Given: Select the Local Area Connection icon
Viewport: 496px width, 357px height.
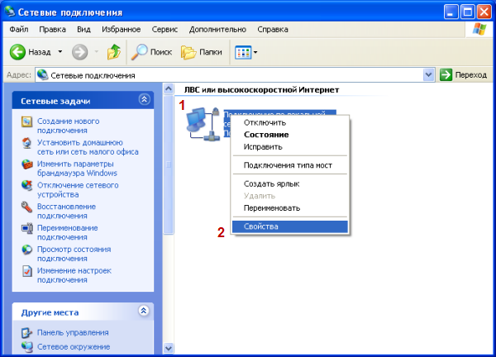Looking at the screenshot, I should pyautogui.click(x=203, y=124).
